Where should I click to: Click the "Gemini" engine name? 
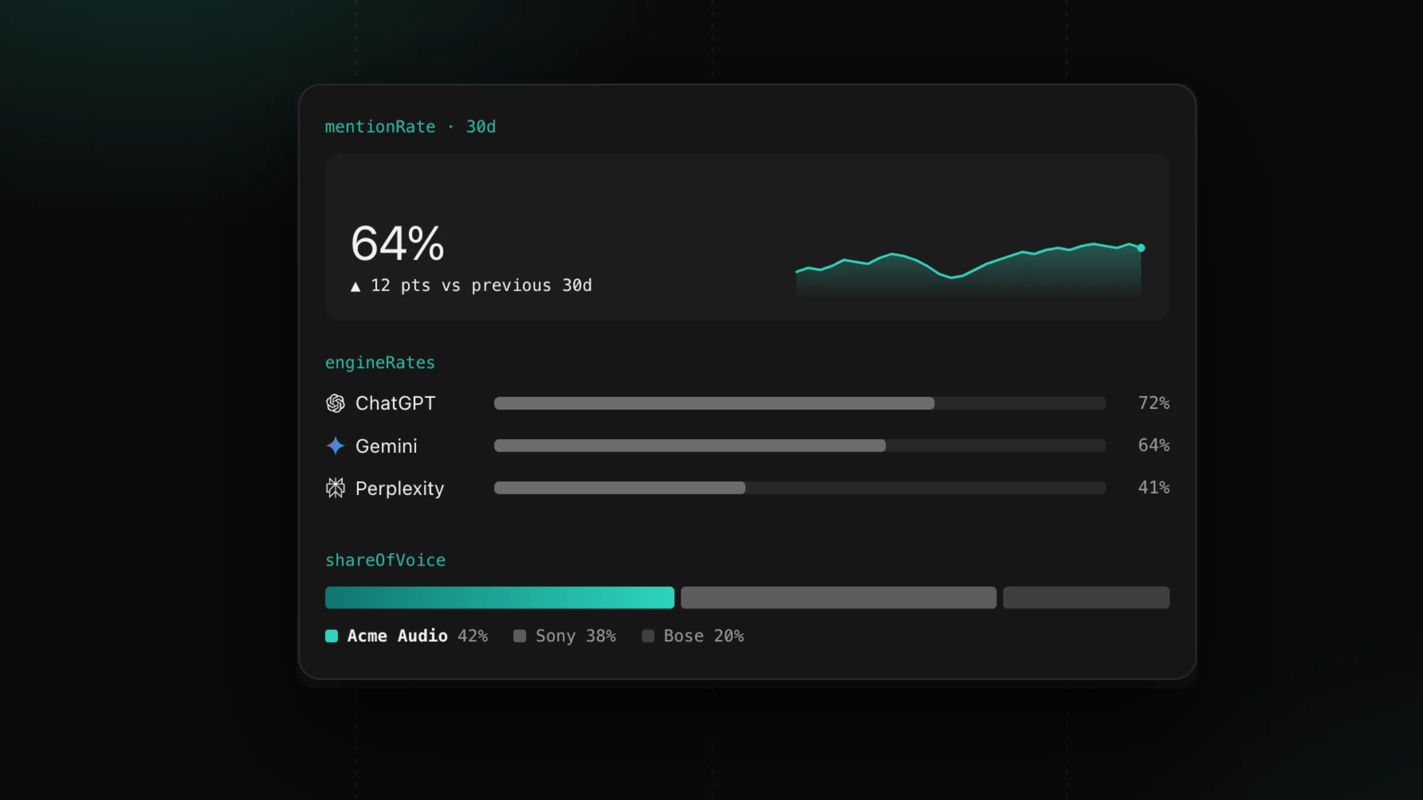point(387,446)
